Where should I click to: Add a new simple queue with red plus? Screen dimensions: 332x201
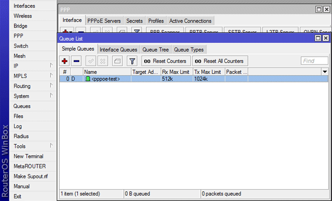tap(64, 61)
